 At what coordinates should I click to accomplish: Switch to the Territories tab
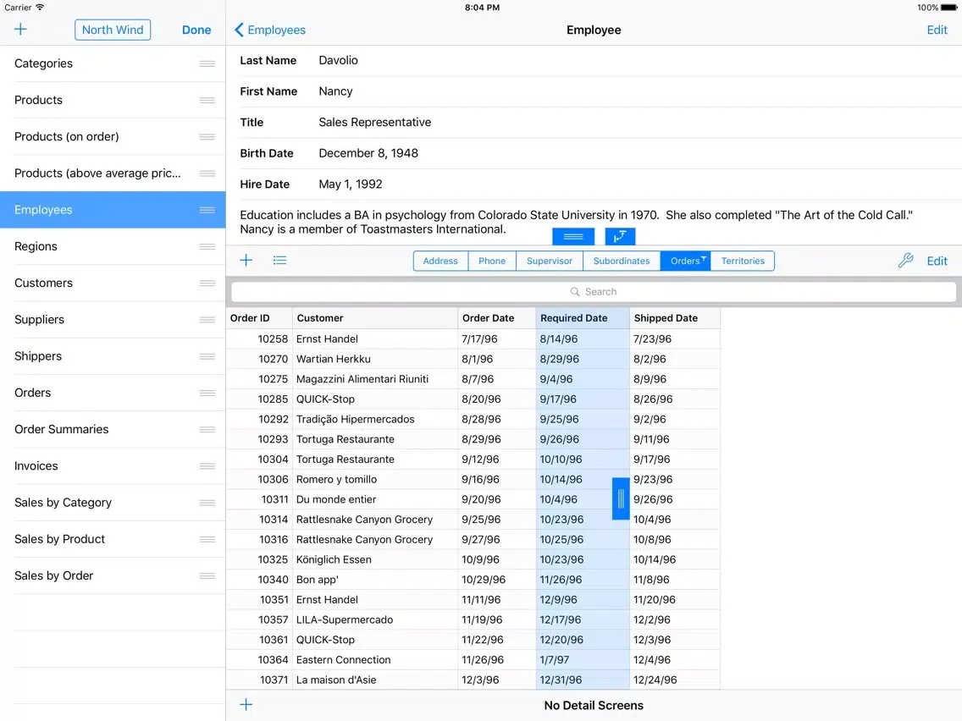[743, 261]
